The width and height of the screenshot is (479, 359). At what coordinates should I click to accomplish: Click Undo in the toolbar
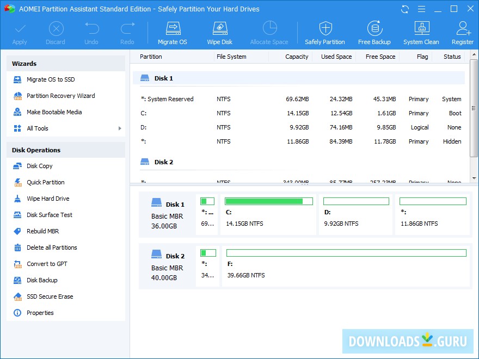[x=91, y=32]
